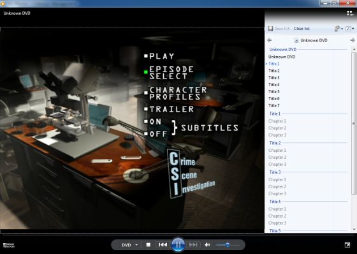
Task: Turn subtitles OFF in DVD menu
Action: pyautogui.click(x=156, y=133)
